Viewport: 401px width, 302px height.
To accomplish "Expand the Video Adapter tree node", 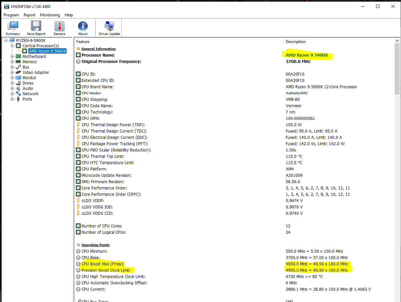I will [x=12, y=72].
